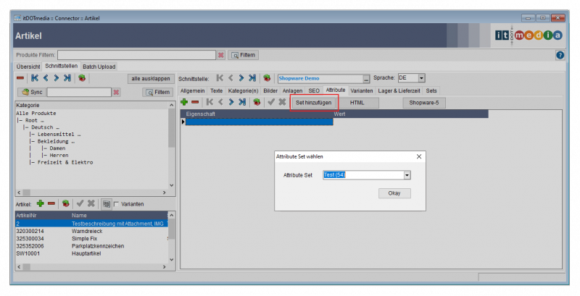Refresh the Schnittstelle with the refresh icon

click(266, 78)
